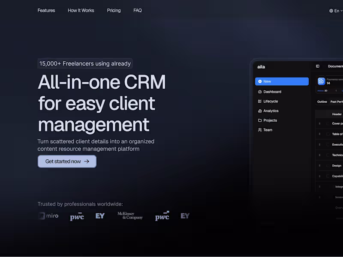
Task: Grab the drag handle beside Cover page
Action: click(x=320, y=124)
